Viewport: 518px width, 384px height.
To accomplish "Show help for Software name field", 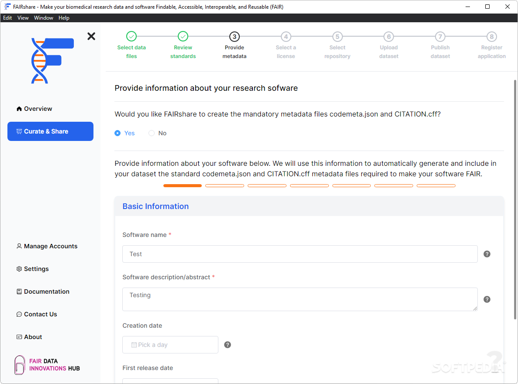I will point(487,254).
